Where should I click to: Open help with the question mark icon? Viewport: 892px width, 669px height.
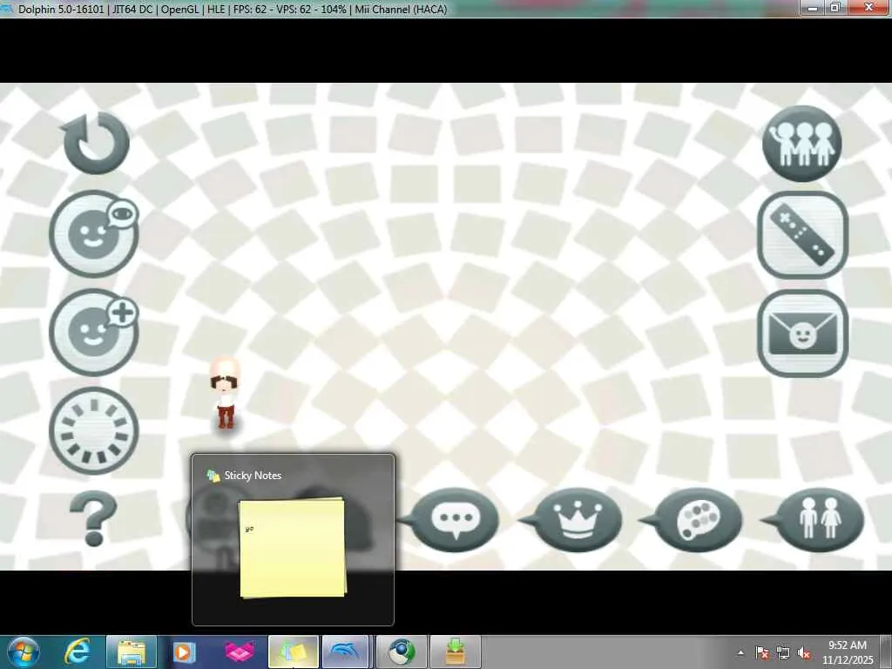(93, 519)
